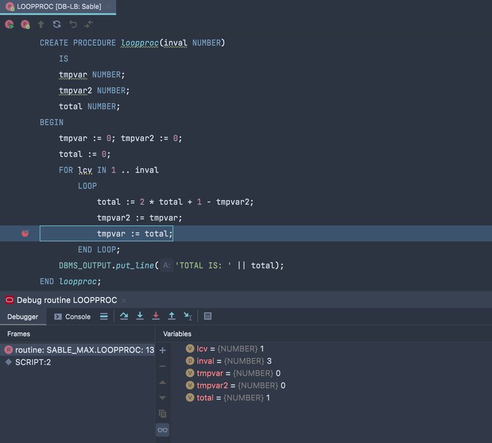Click the Step Over debugger icon
Image resolution: width=492 pixels, height=443 pixels.
[124, 316]
